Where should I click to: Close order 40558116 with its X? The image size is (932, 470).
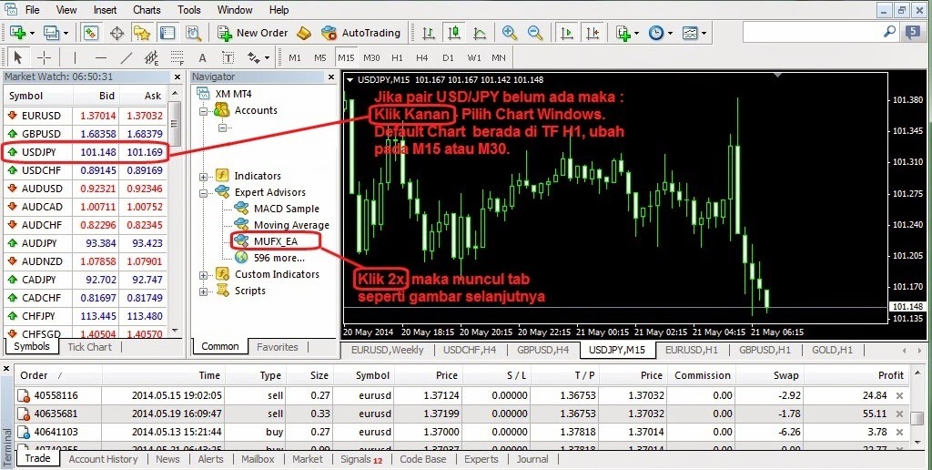899,395
